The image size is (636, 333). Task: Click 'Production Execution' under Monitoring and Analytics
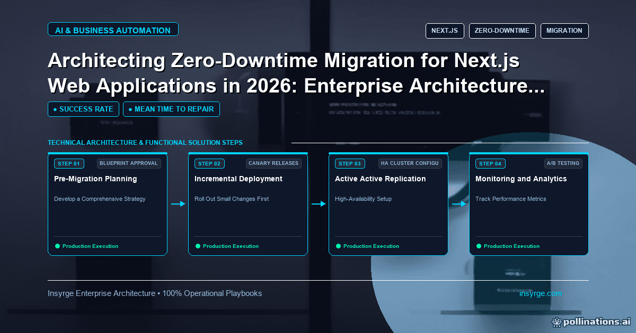(511, 246)
